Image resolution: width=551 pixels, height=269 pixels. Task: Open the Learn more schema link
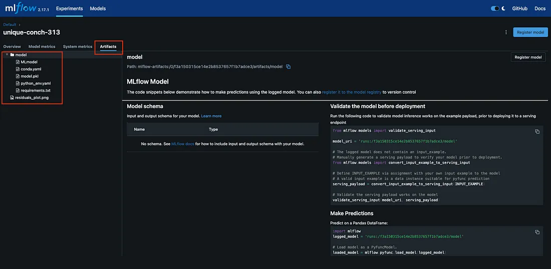211,115
